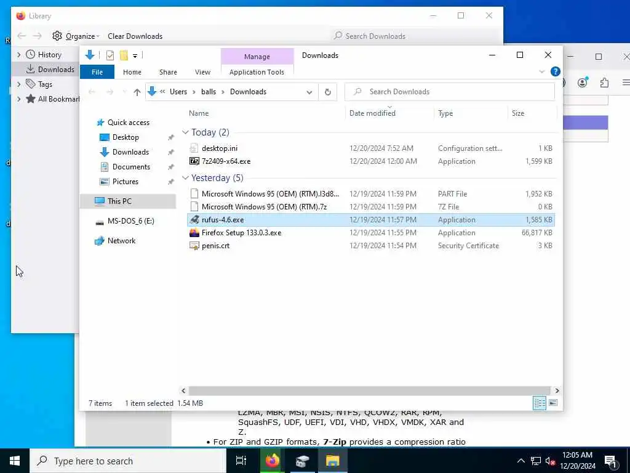
Task: Click the Firefox taskbar icon
Action: click(272, 461)
